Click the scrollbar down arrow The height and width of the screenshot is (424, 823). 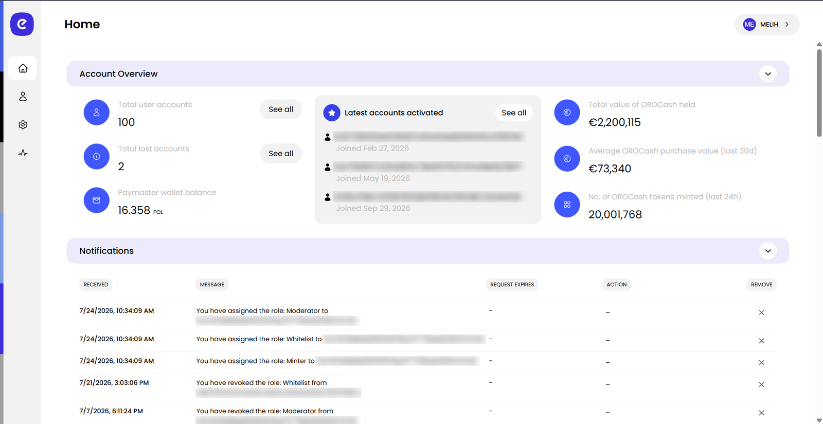tap(819, 420)
